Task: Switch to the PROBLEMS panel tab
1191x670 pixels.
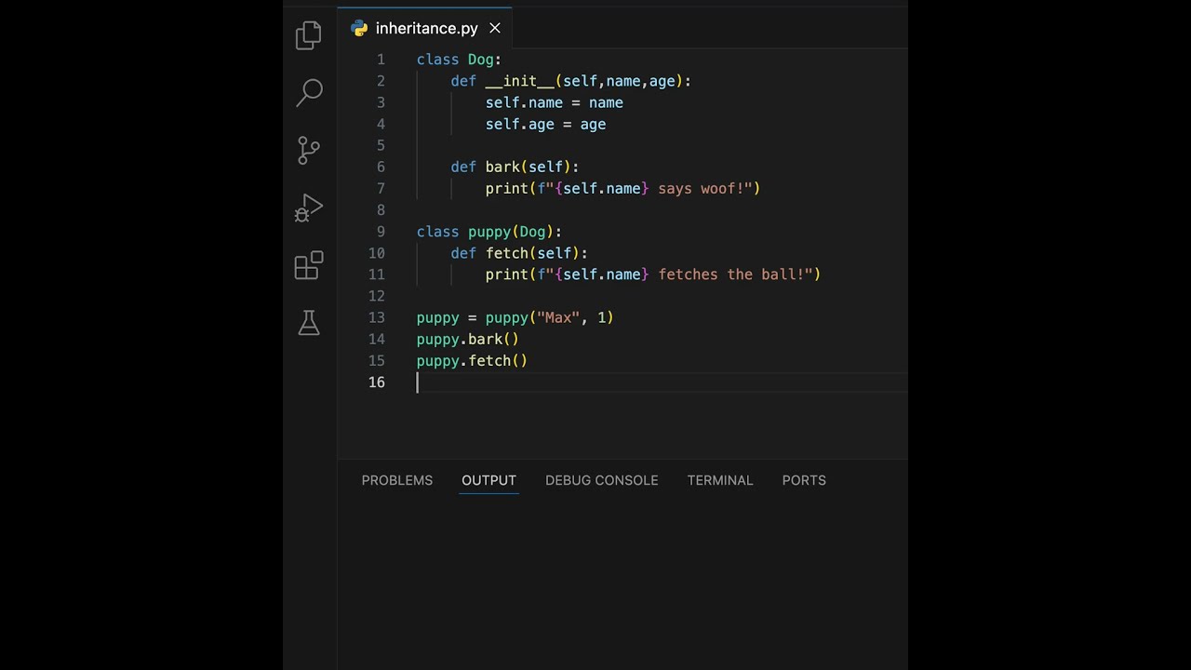Action: click(397, 480)
